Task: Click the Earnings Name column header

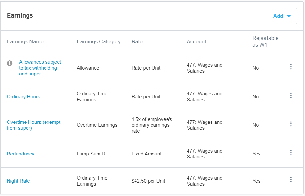Action: [25, 41]
